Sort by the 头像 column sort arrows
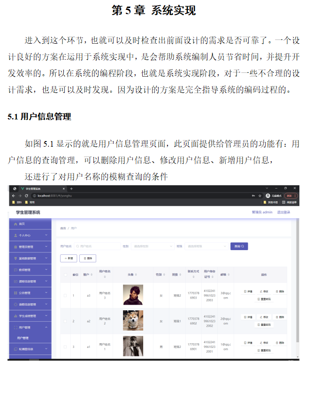This screenshot has height=418, width=321. coord(136,275)
